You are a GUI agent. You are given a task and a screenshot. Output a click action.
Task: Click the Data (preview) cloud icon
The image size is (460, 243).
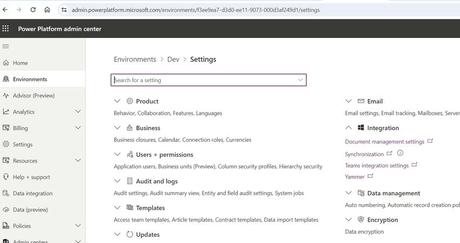click(x=6, y=209)
